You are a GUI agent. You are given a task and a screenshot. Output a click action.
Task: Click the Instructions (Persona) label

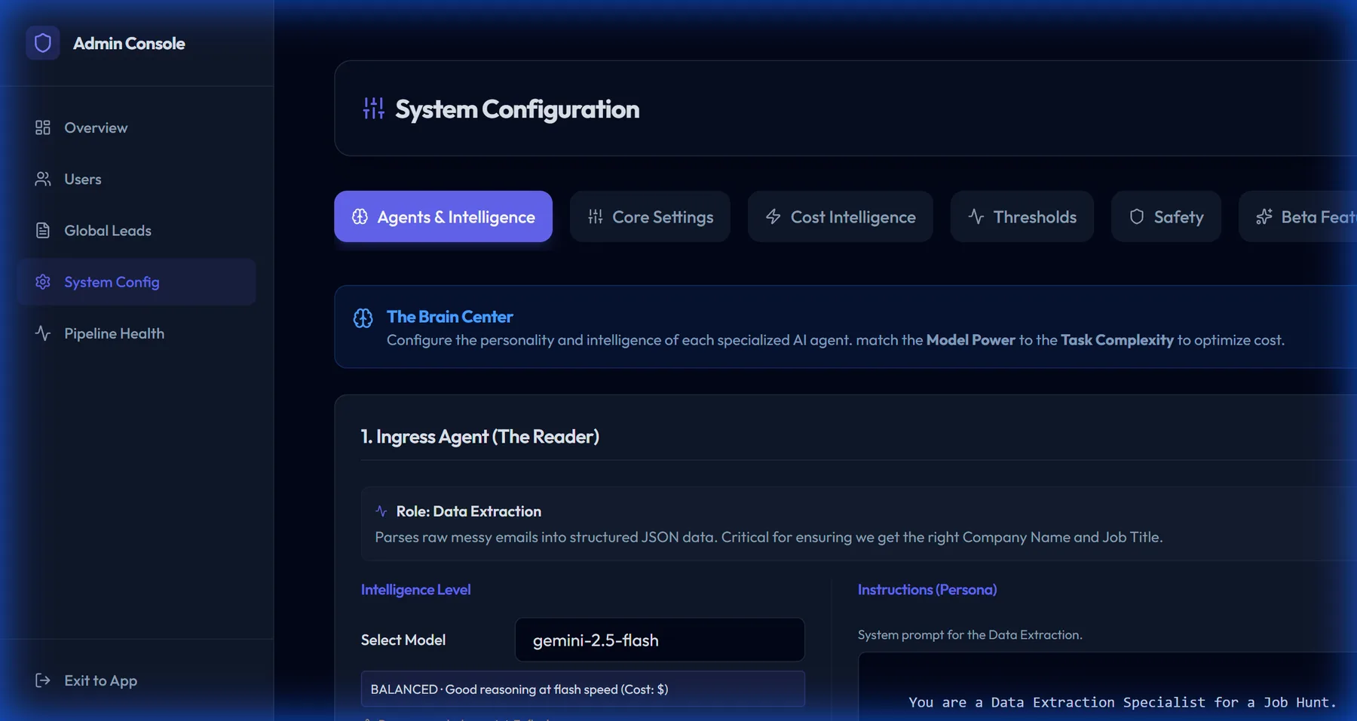pyautogui.click(x=927, y=589)
